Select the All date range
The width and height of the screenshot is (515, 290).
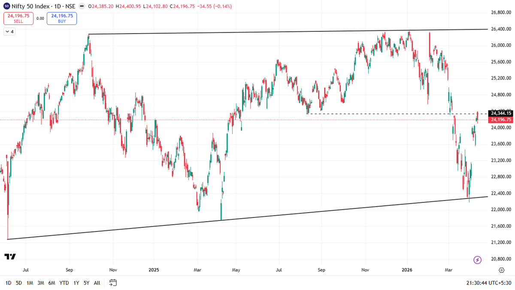click(x=97, y=283)
